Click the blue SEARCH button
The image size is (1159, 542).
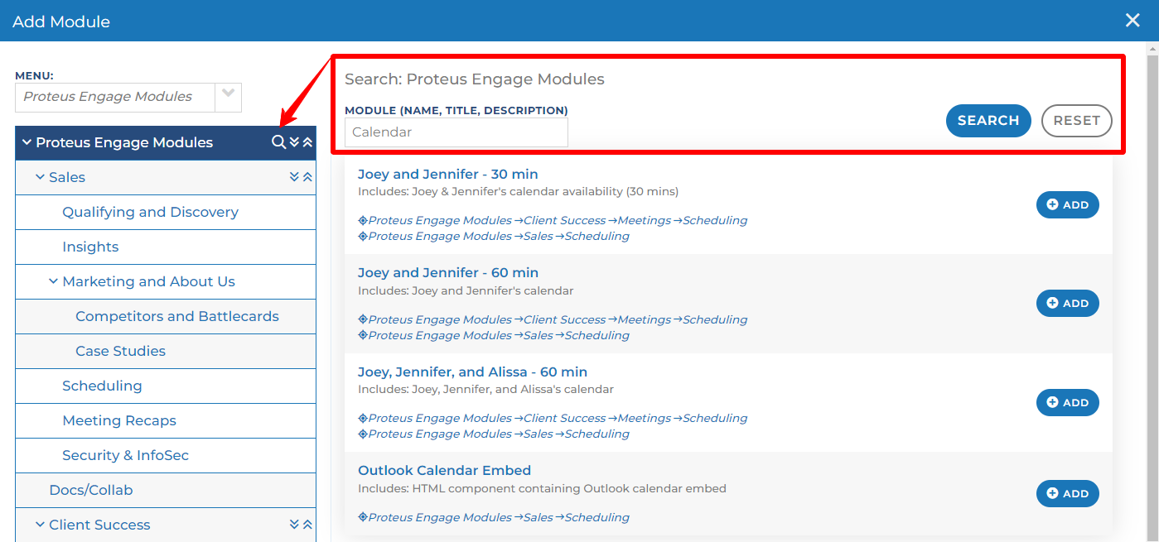988,121
